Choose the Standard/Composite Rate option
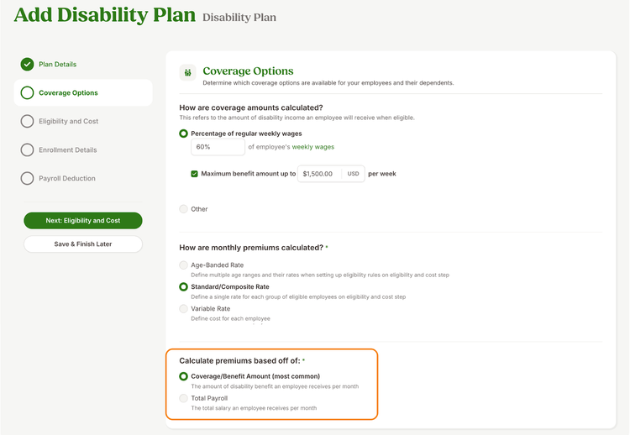630x435 pixels. [184, 287]
